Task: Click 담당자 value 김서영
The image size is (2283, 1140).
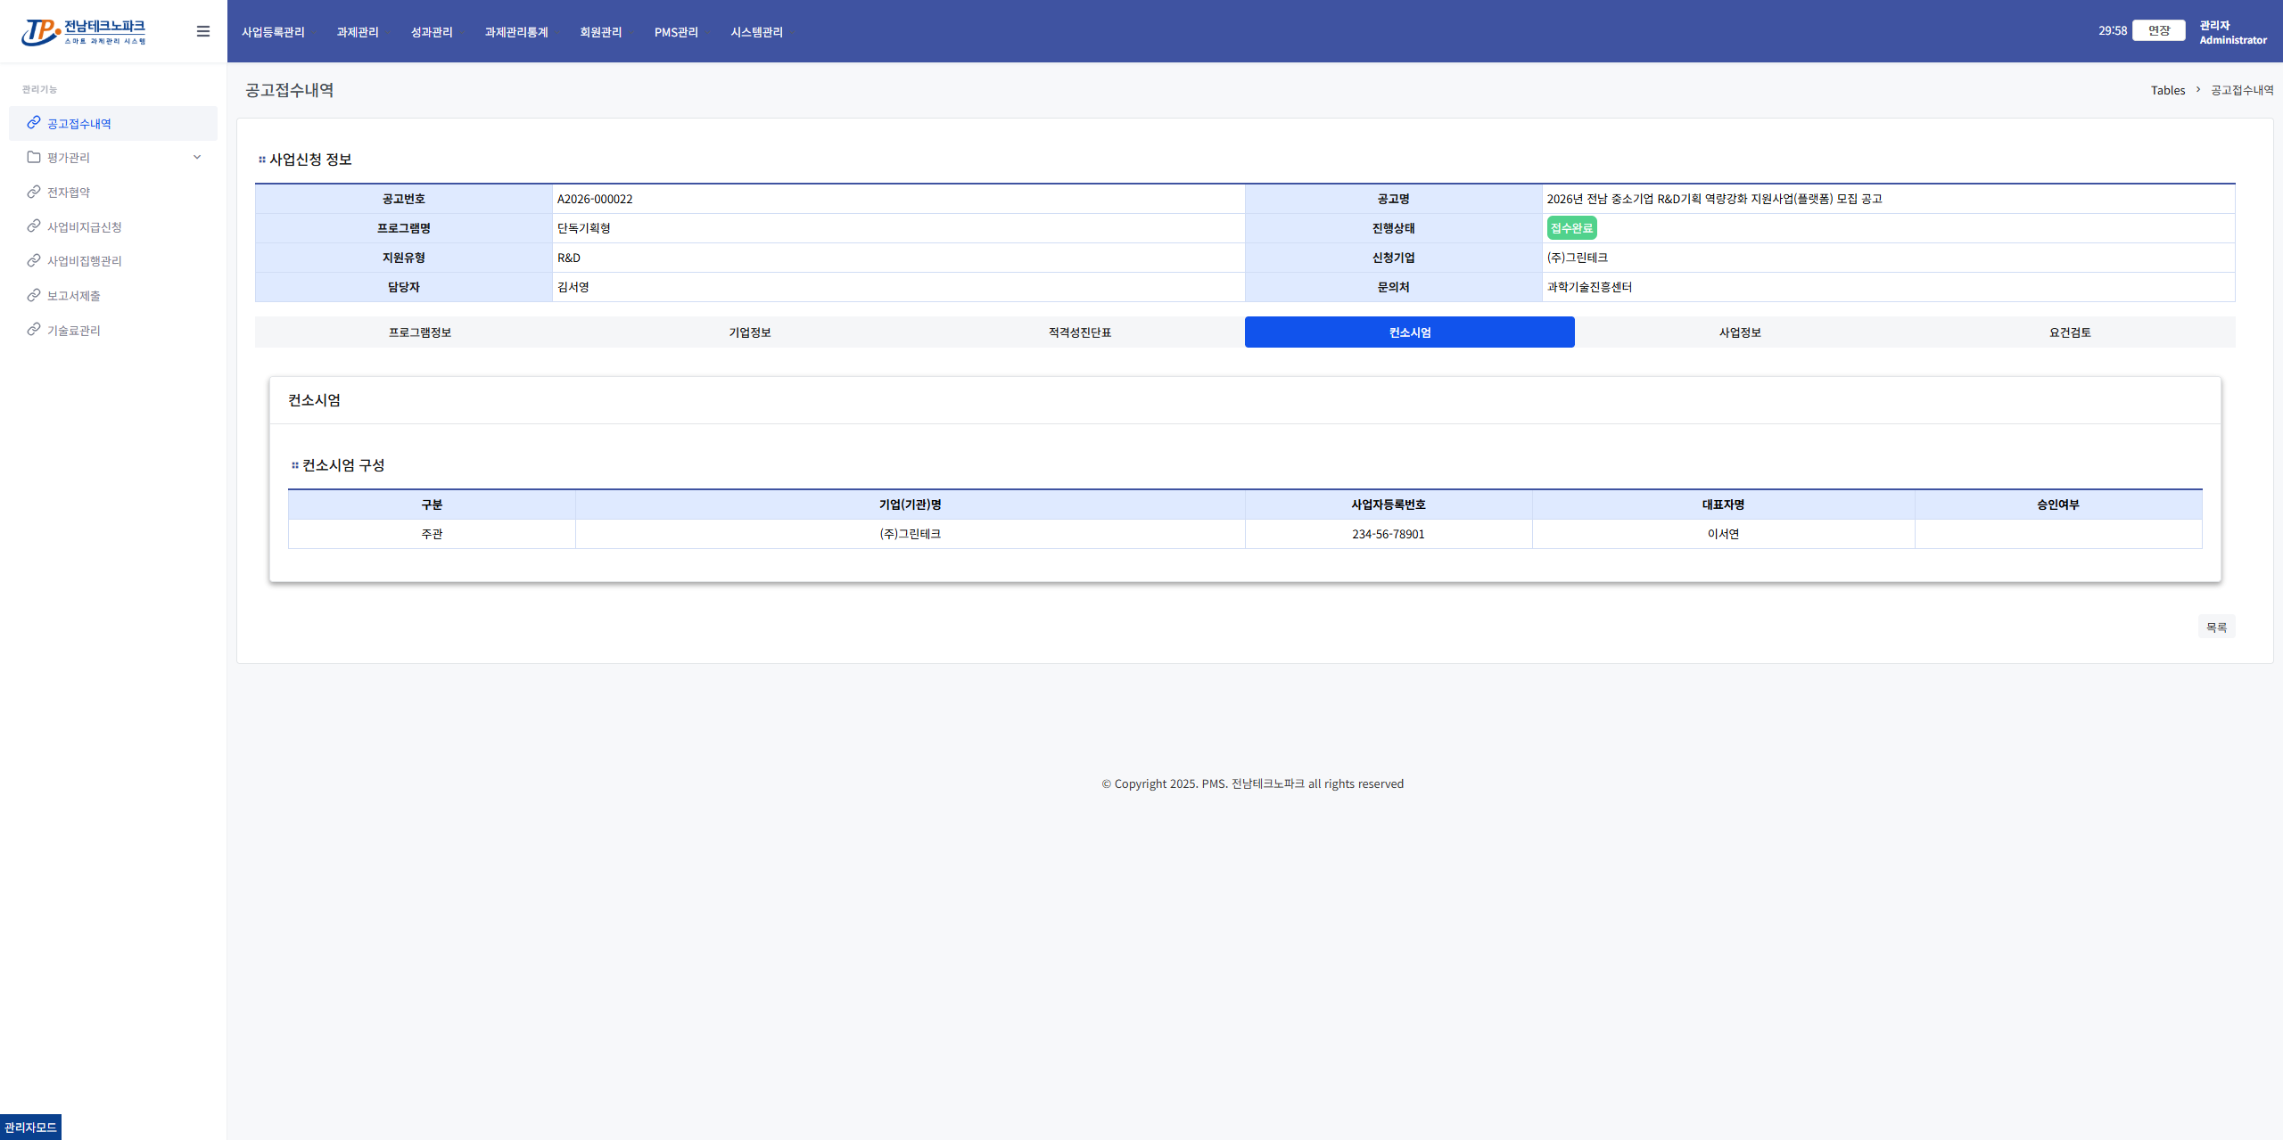Action: tap(573, 287)
